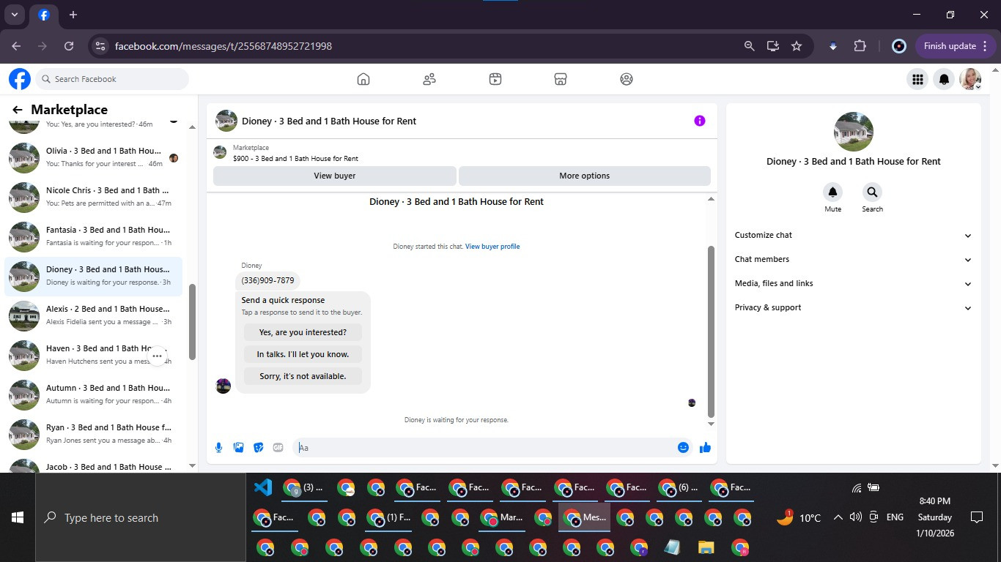The height and width of the screenshot is (562, 1001).
Task: Click the conversation list scrollbar thumb
Action: pyautogui.click(x=193, y=322)
